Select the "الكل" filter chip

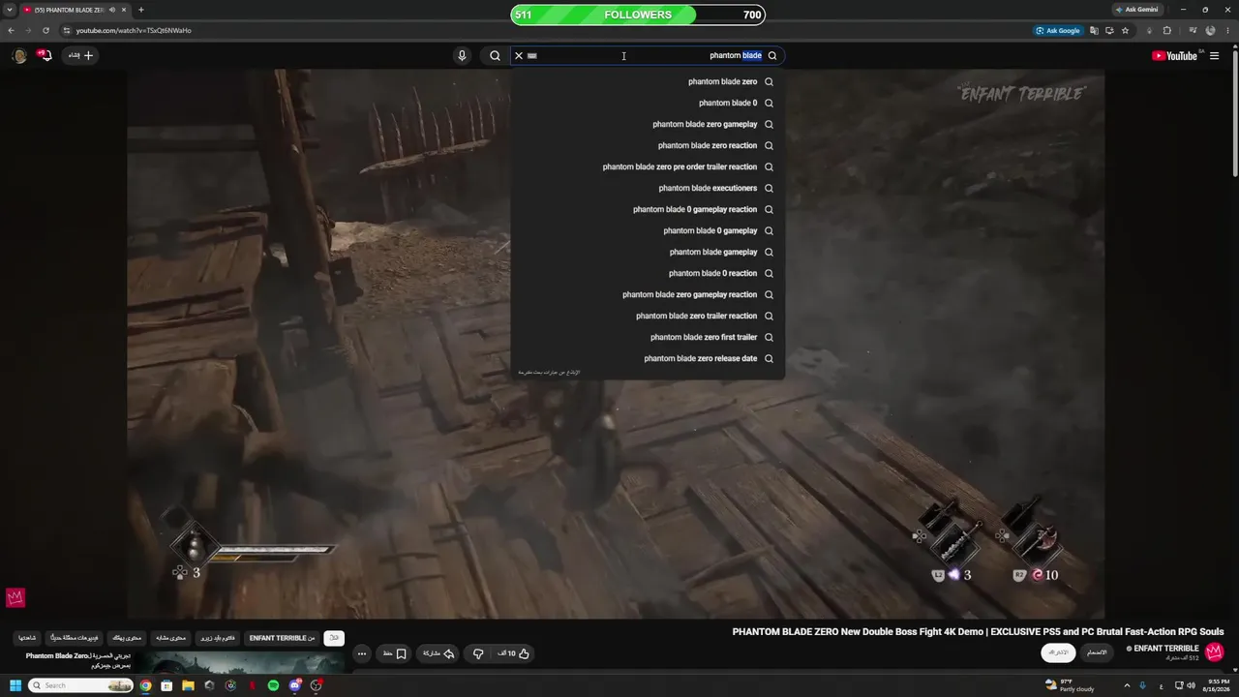tap(334, 638)
